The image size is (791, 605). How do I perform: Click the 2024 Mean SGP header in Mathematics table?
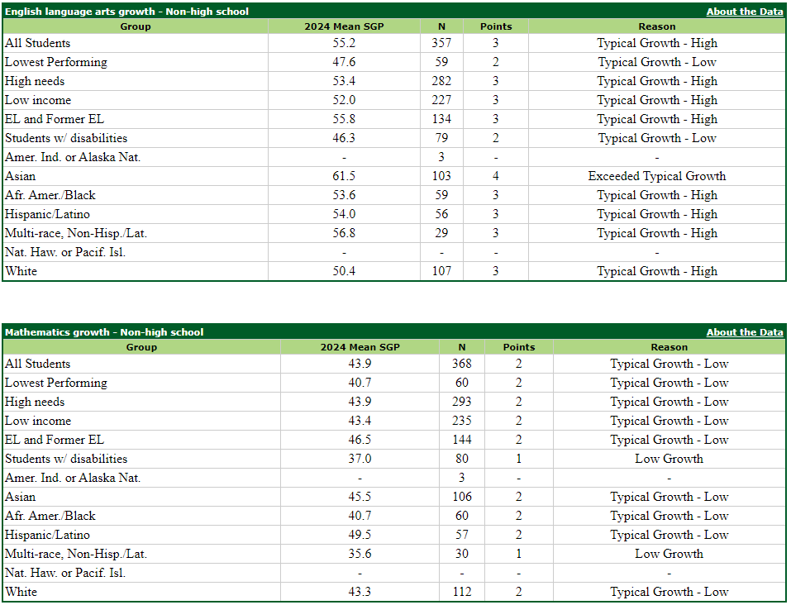point(360,347)
